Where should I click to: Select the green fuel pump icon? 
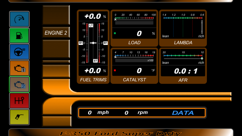(19, 36)
